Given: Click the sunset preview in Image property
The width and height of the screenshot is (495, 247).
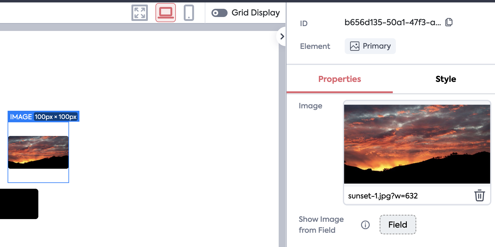Looking at the screenshot, I should pyautogui.click(x=417, y=144).
